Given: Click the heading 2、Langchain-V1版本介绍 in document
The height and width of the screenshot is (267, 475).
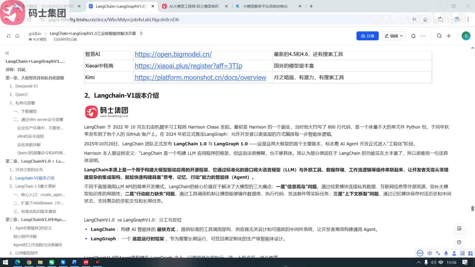Looking at the screenshot, I should coord(122,95).
